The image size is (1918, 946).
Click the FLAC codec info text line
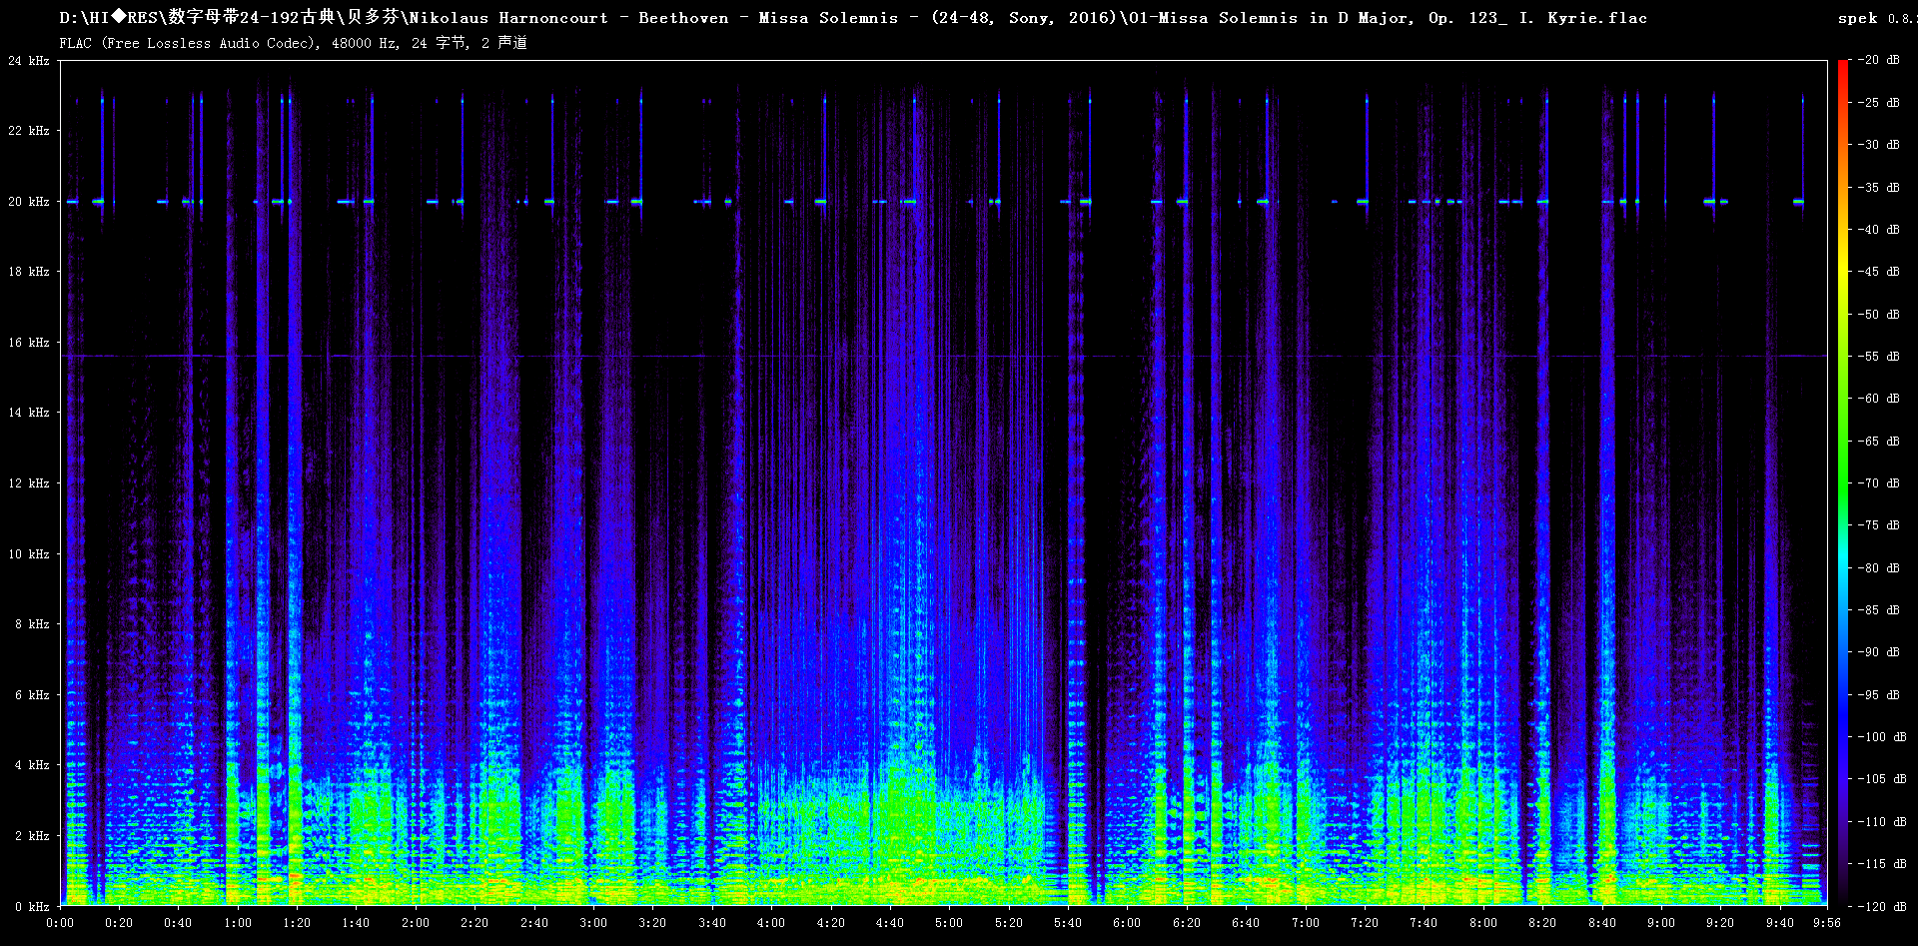[x=293, y=43]
